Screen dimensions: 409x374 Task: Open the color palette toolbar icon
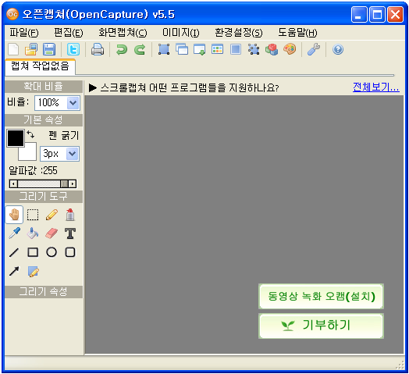point(290,49)
